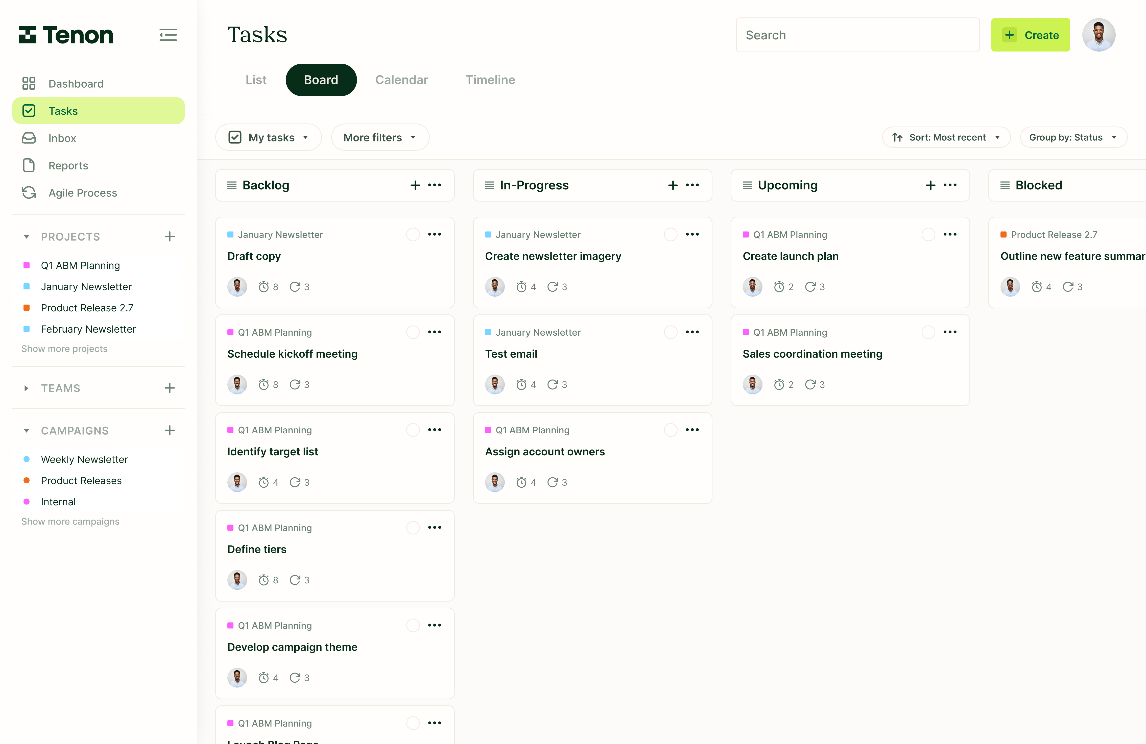Viewport: 1146px width, 744px height.
Task: Click into the Search field
Action: tap(857, 35)
